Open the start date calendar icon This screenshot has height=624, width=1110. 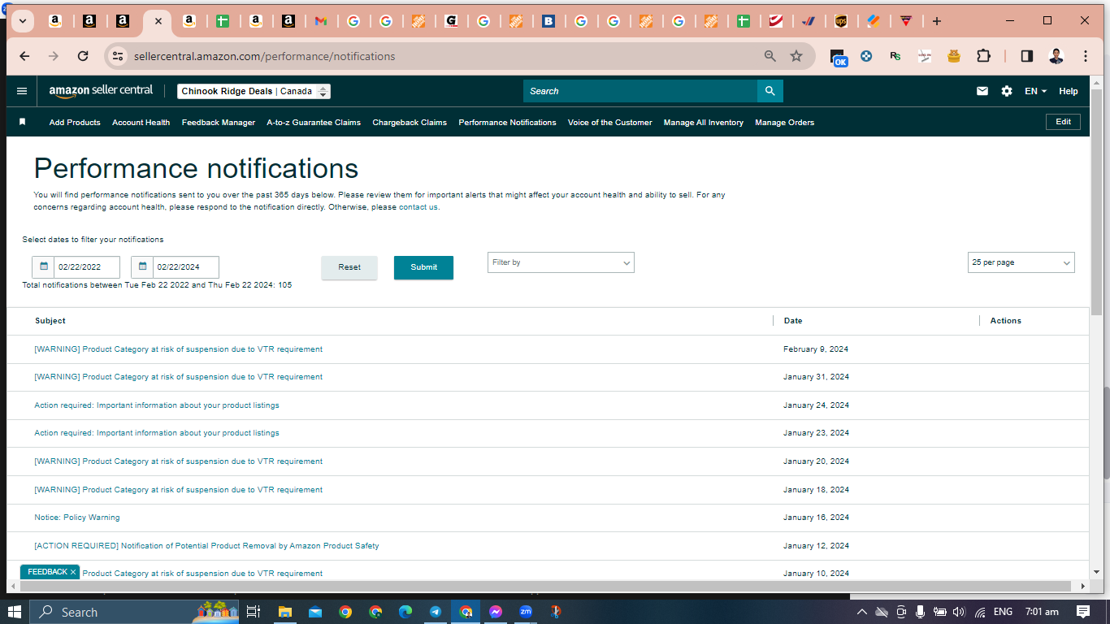tap(44, 266)
